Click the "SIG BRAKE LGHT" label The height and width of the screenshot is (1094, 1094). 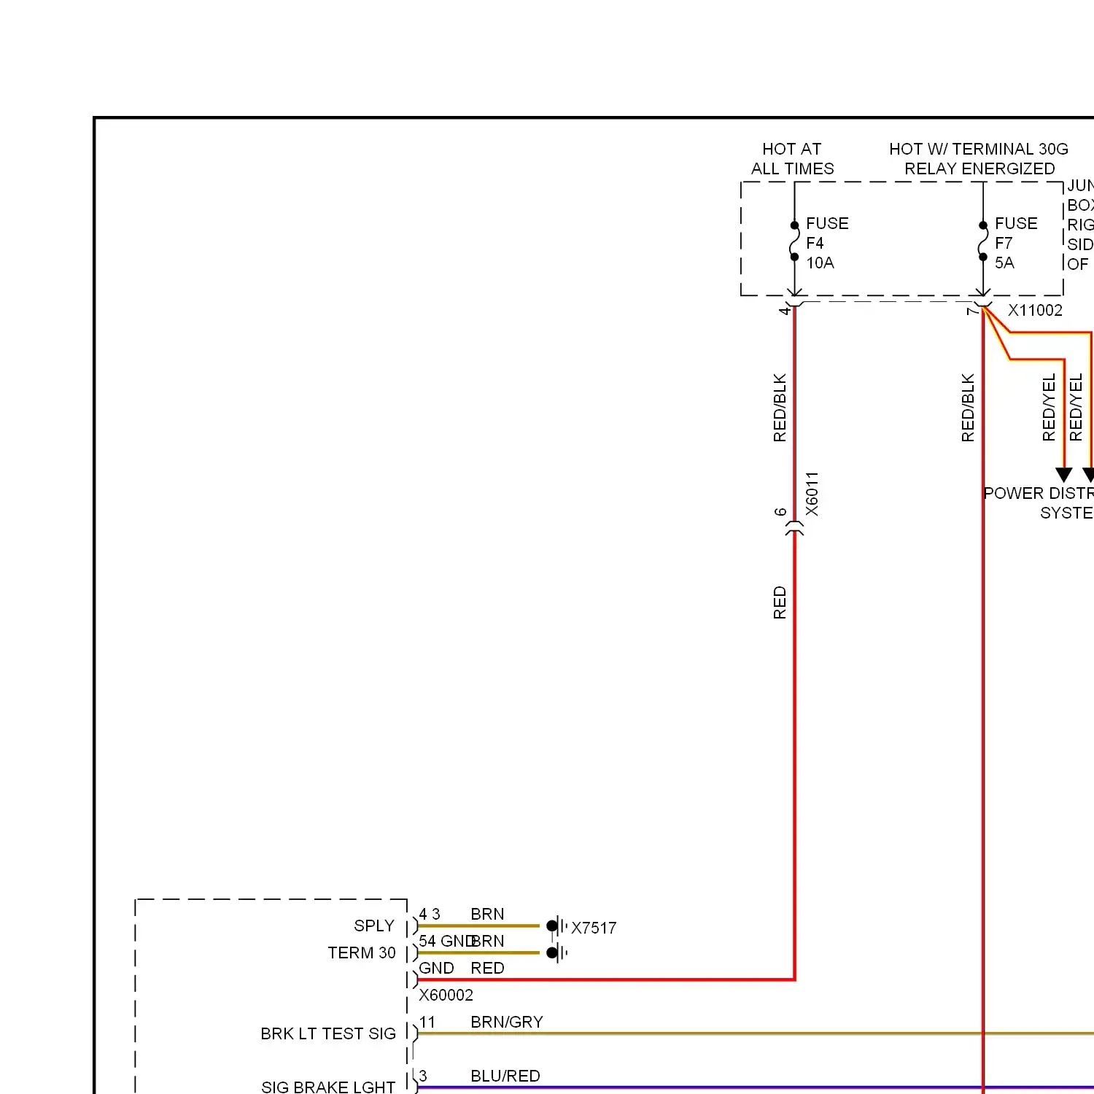coord(328,1087)
